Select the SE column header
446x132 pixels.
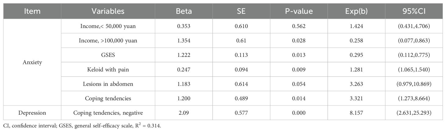[x=241, y=11]
